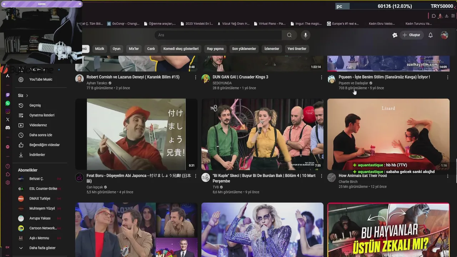Open the Imgur bookmark in bookmarks bar
This screenshot has width=457, height=257.
click(x=306, y=24)
